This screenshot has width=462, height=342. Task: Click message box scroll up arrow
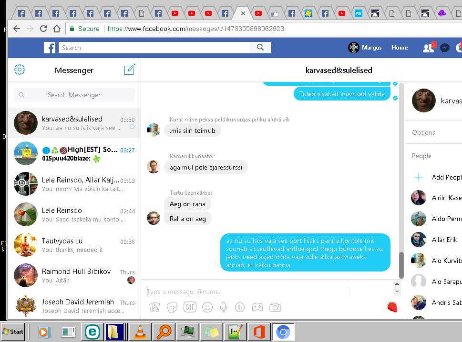coord(397,284)
